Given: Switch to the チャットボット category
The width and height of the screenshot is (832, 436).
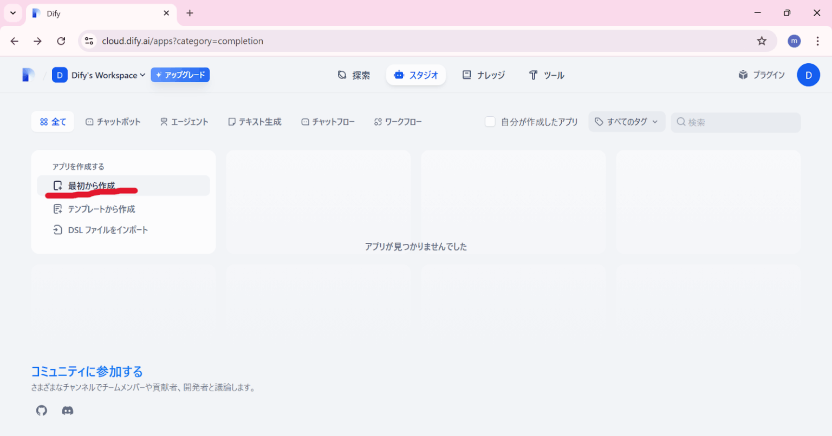Looking at the screenshot, I should tap(113, 122).
